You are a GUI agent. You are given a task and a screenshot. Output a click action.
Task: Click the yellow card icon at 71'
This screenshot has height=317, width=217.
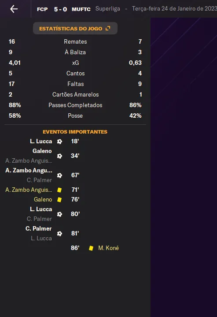(x=59, y=190)
